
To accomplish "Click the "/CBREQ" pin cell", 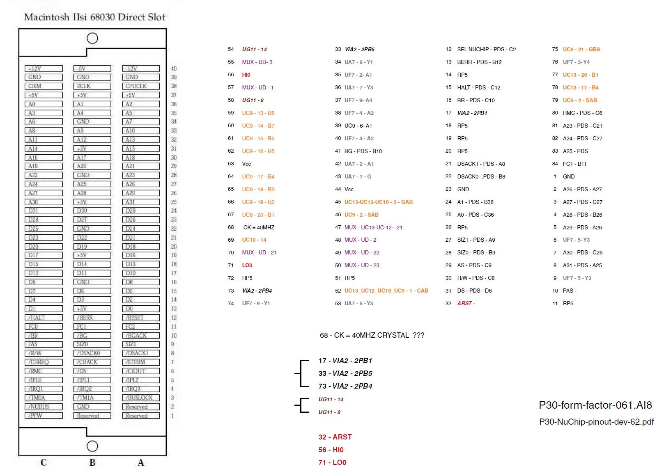I will click(x=44, y=362).
